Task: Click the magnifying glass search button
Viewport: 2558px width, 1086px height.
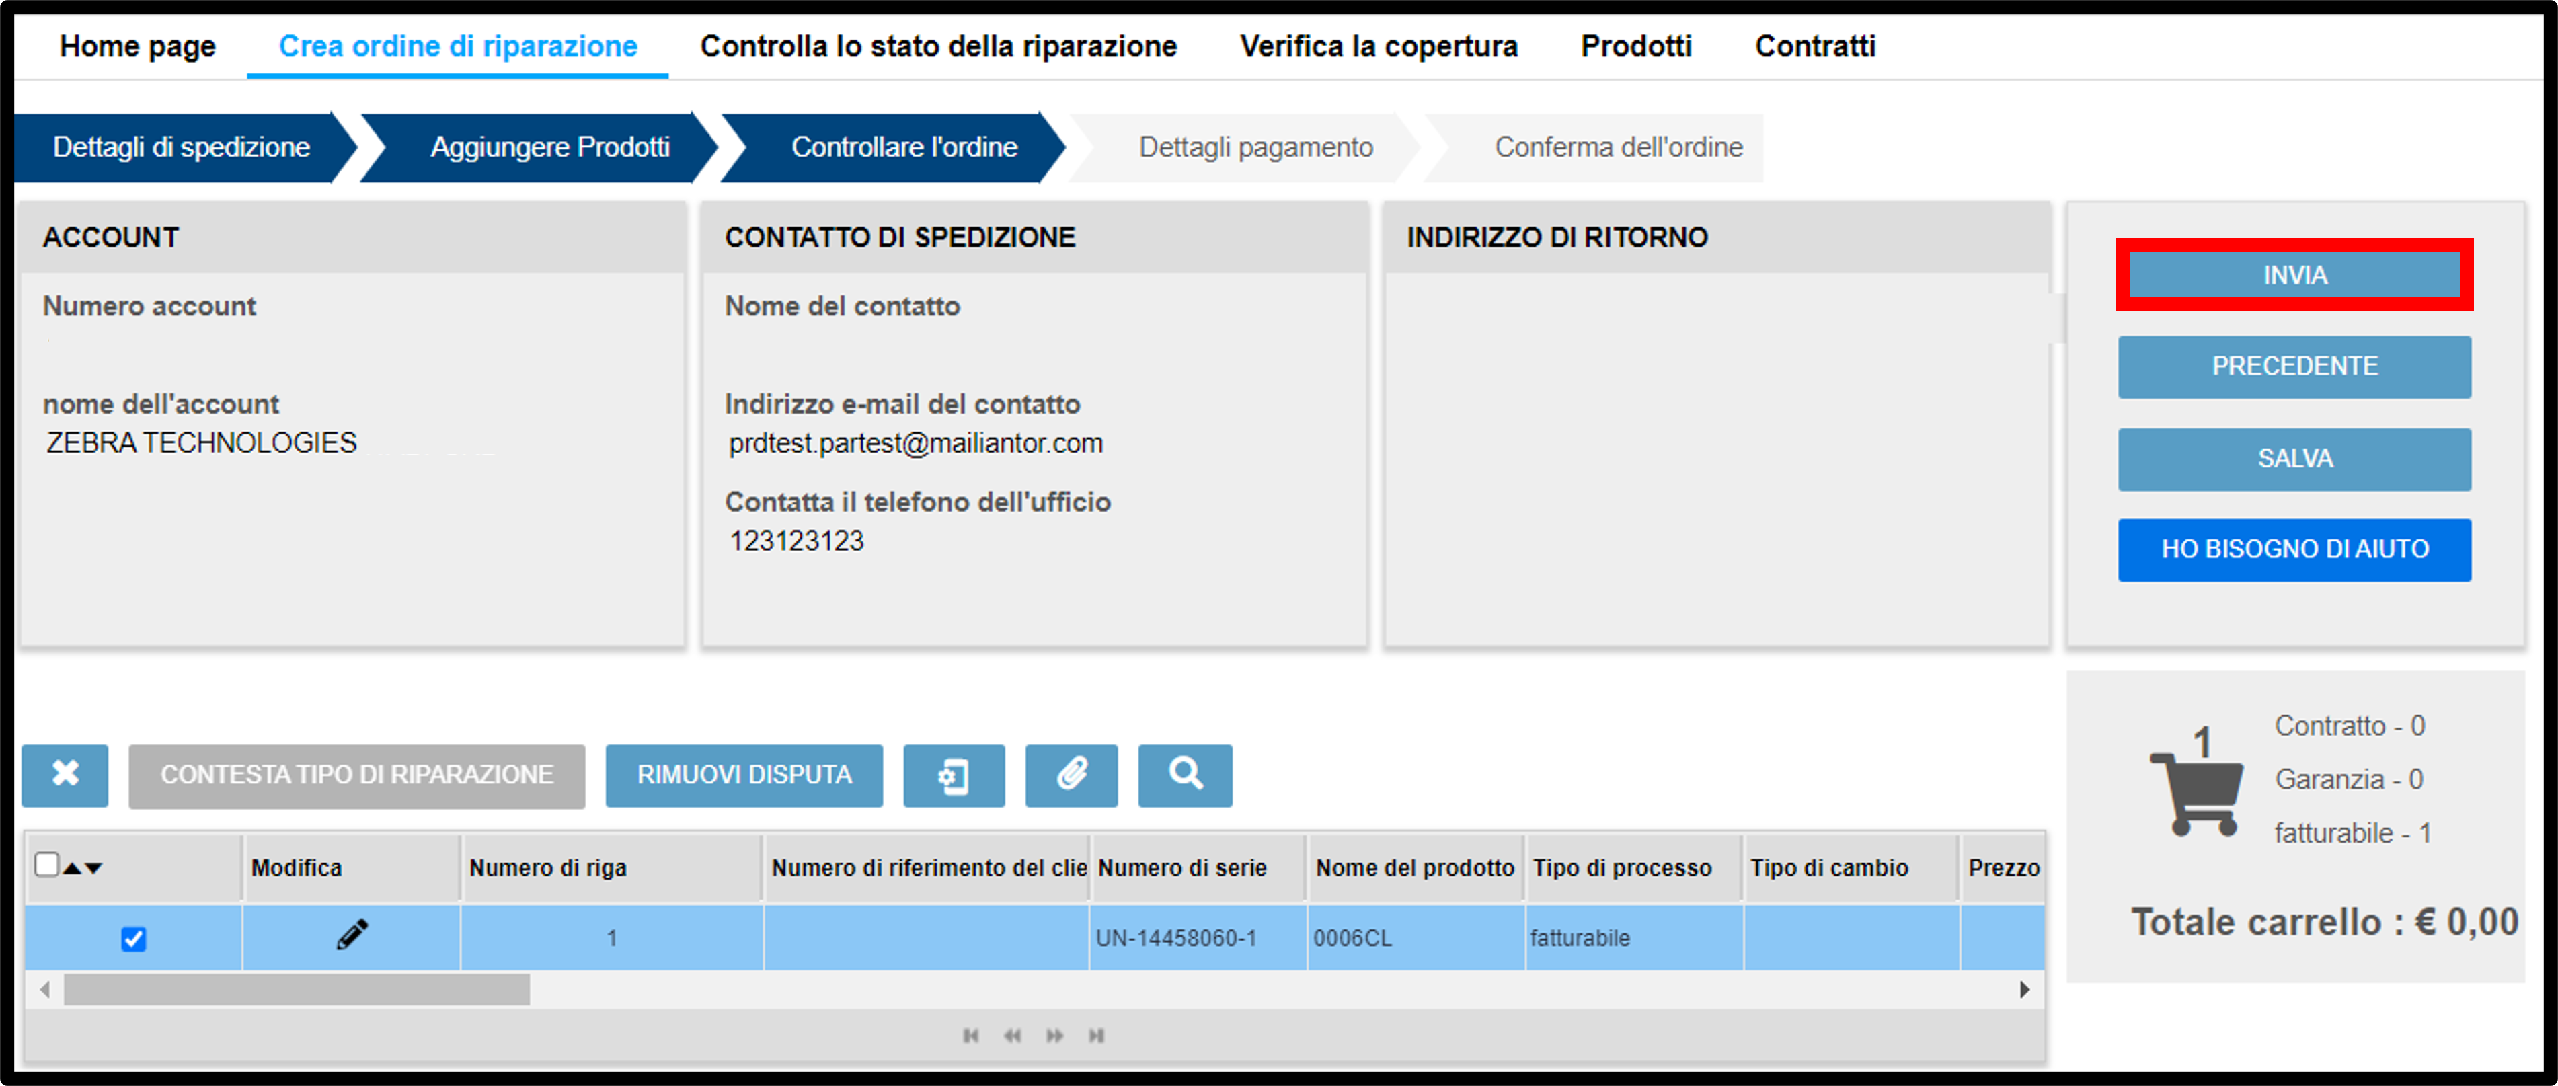Action: [1185, 774]
